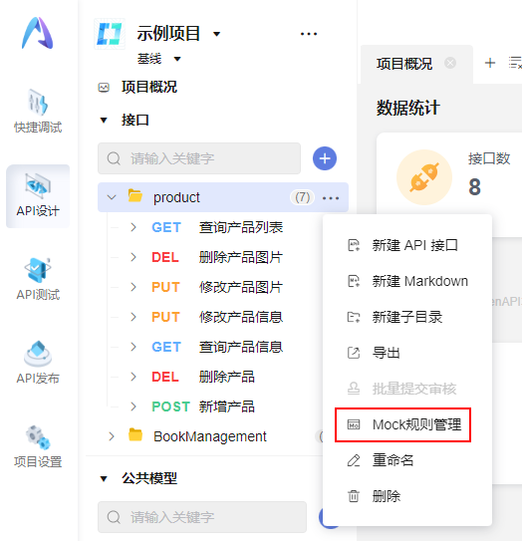522x541 pixels.
Task: Open the API发布 module
Action: pos(38,363)
